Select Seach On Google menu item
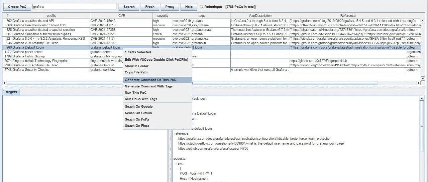The height and width of the screenshot is (182, 428). pyautogui.click(x=157, y=107)
